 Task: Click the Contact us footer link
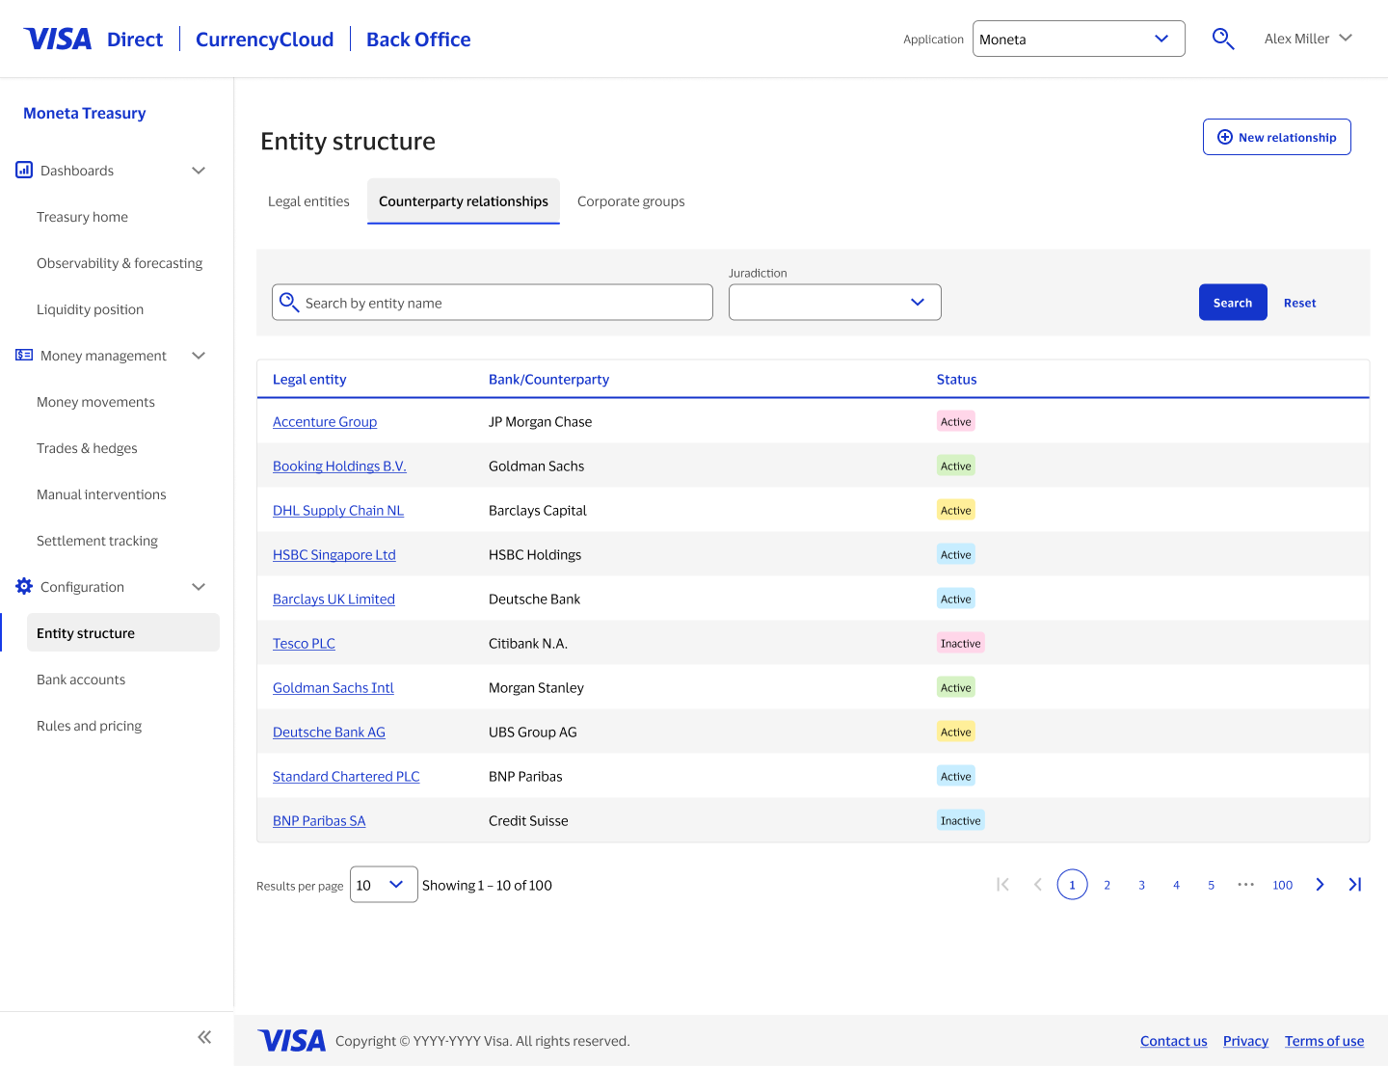[x=1173, y=1041]
